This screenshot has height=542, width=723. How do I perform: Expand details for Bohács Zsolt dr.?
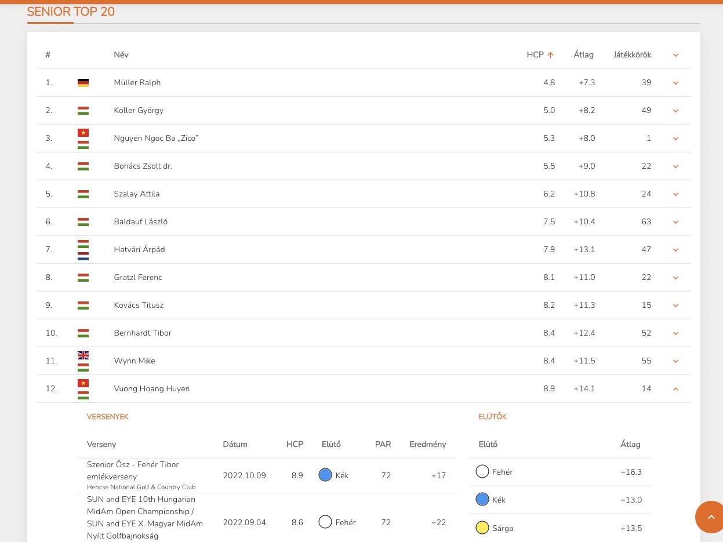tap(675, 166)
